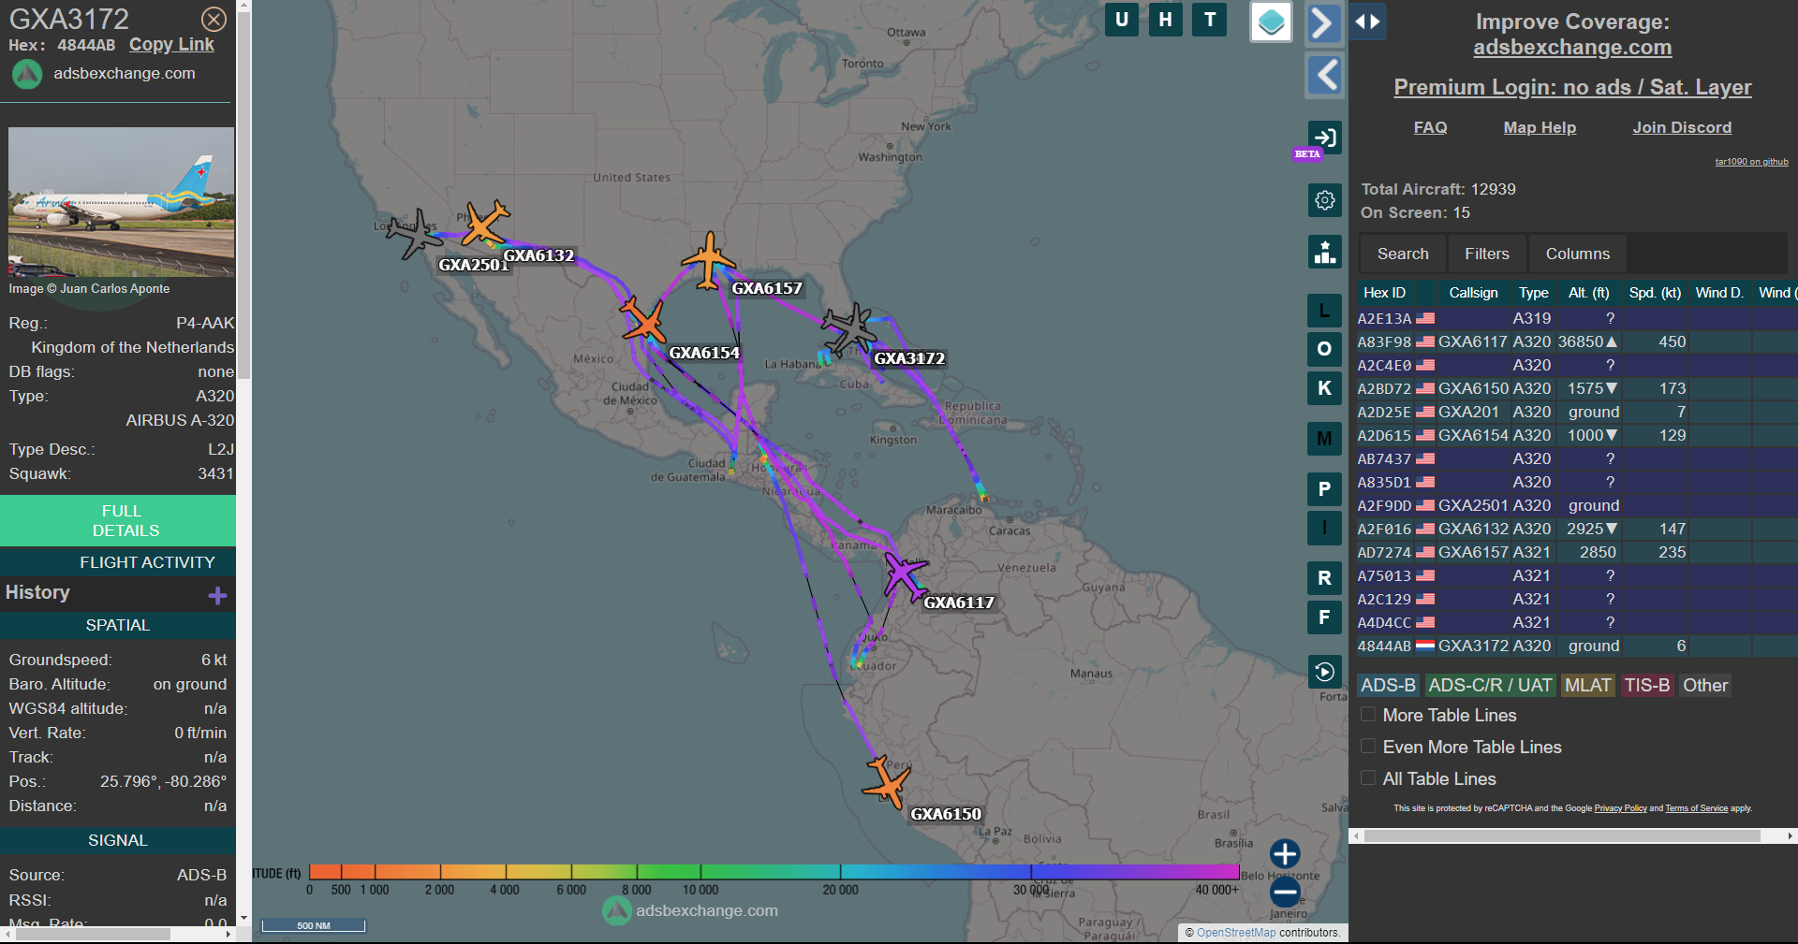This screenshot has height=944, width=1798.
Task: Toggle the M multiselect button
Action: click(x=1324, y=438)
